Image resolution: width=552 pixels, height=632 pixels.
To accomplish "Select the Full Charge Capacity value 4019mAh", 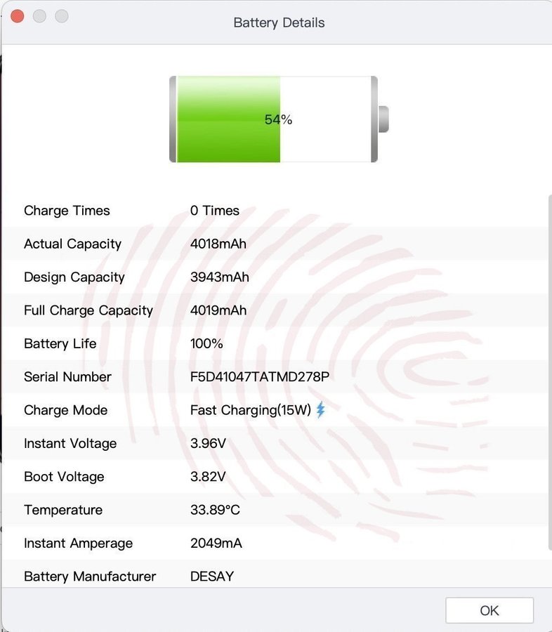I will (x=218, y=310).
